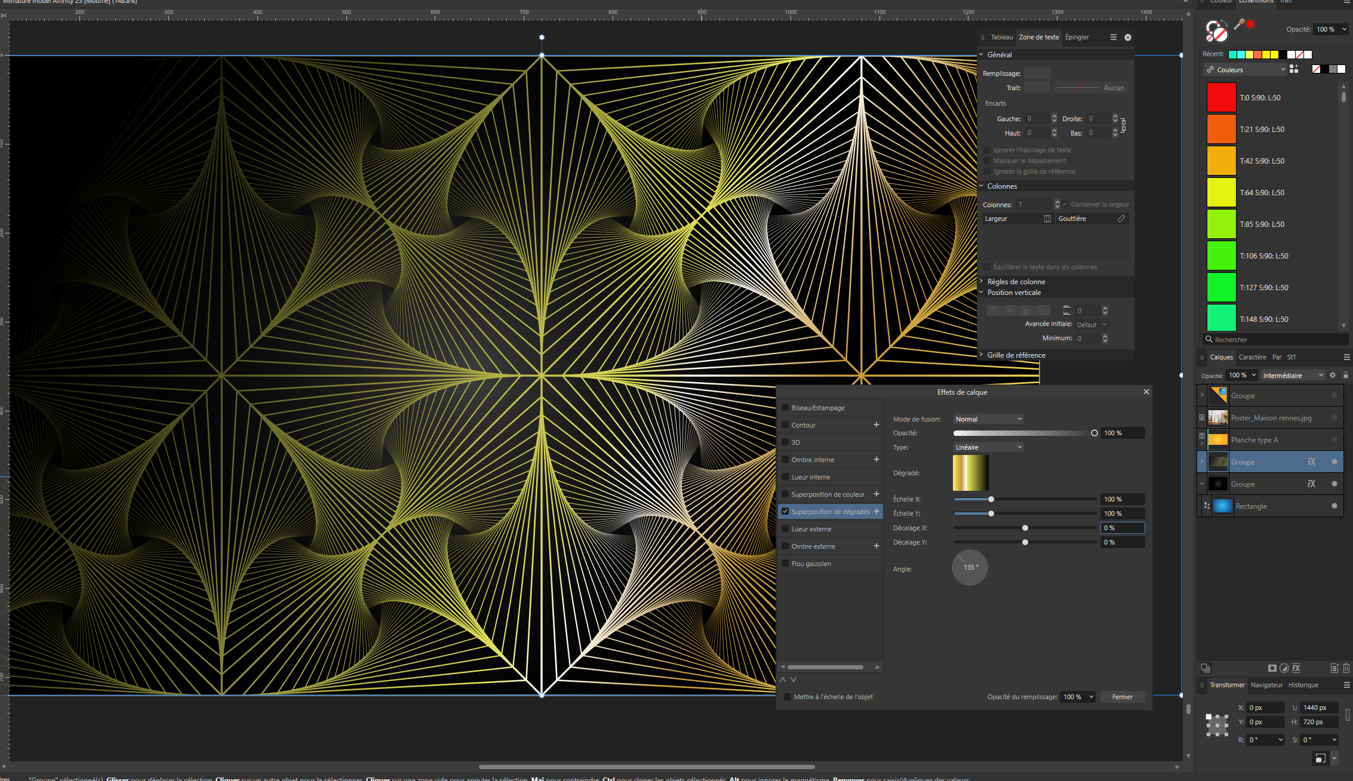Click the layer effects FX icon at layers panel bottom
Viewport: 1353px width, 781px height.
pyautogui.click(x=1296, y=668)
